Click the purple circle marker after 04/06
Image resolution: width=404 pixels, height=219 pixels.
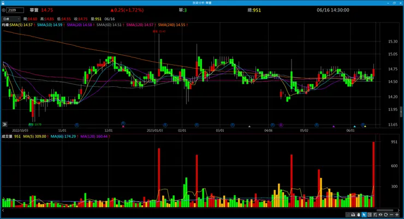pyautogui.click(x=281, y=125)
